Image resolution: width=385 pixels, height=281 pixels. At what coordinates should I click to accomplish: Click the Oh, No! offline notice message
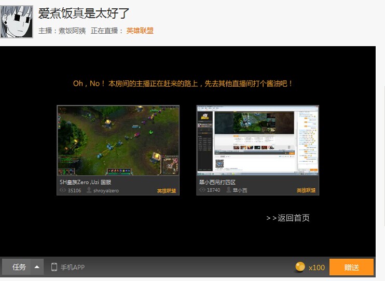183,83
